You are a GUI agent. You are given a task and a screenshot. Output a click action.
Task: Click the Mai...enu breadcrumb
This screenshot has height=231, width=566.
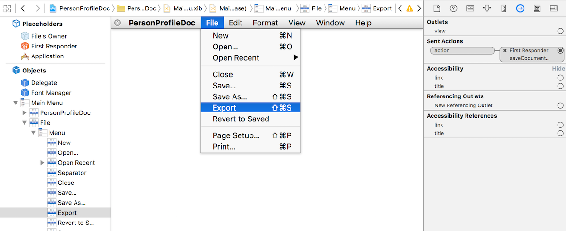273,8
